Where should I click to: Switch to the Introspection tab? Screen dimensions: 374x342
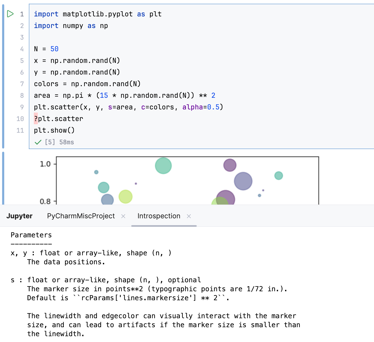click(x=158, y=216)
